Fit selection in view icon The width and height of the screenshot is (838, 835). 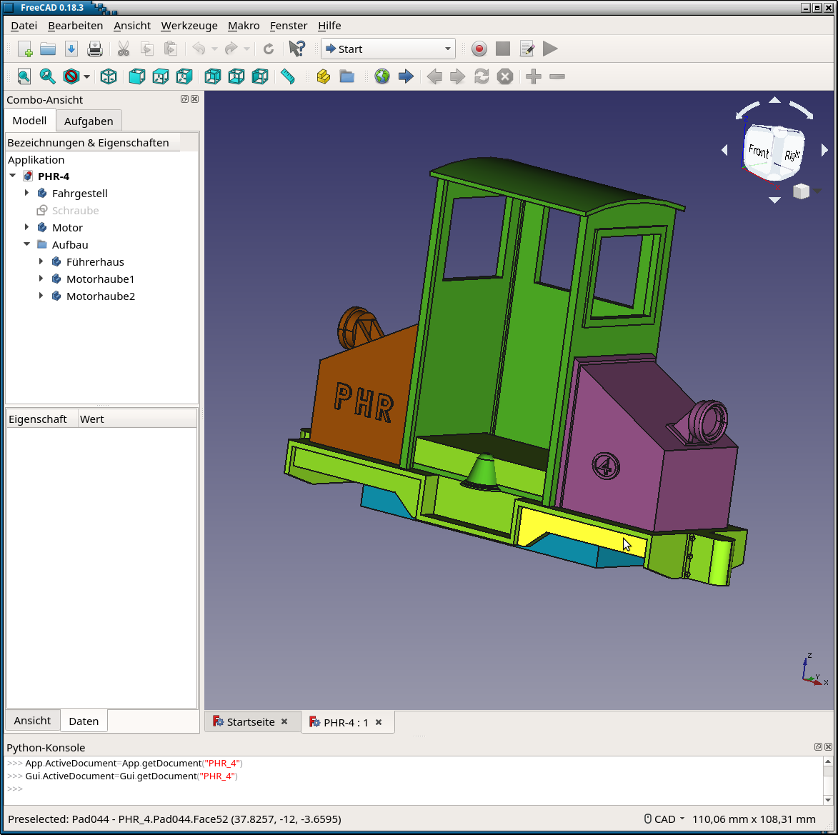pos(48,76)
